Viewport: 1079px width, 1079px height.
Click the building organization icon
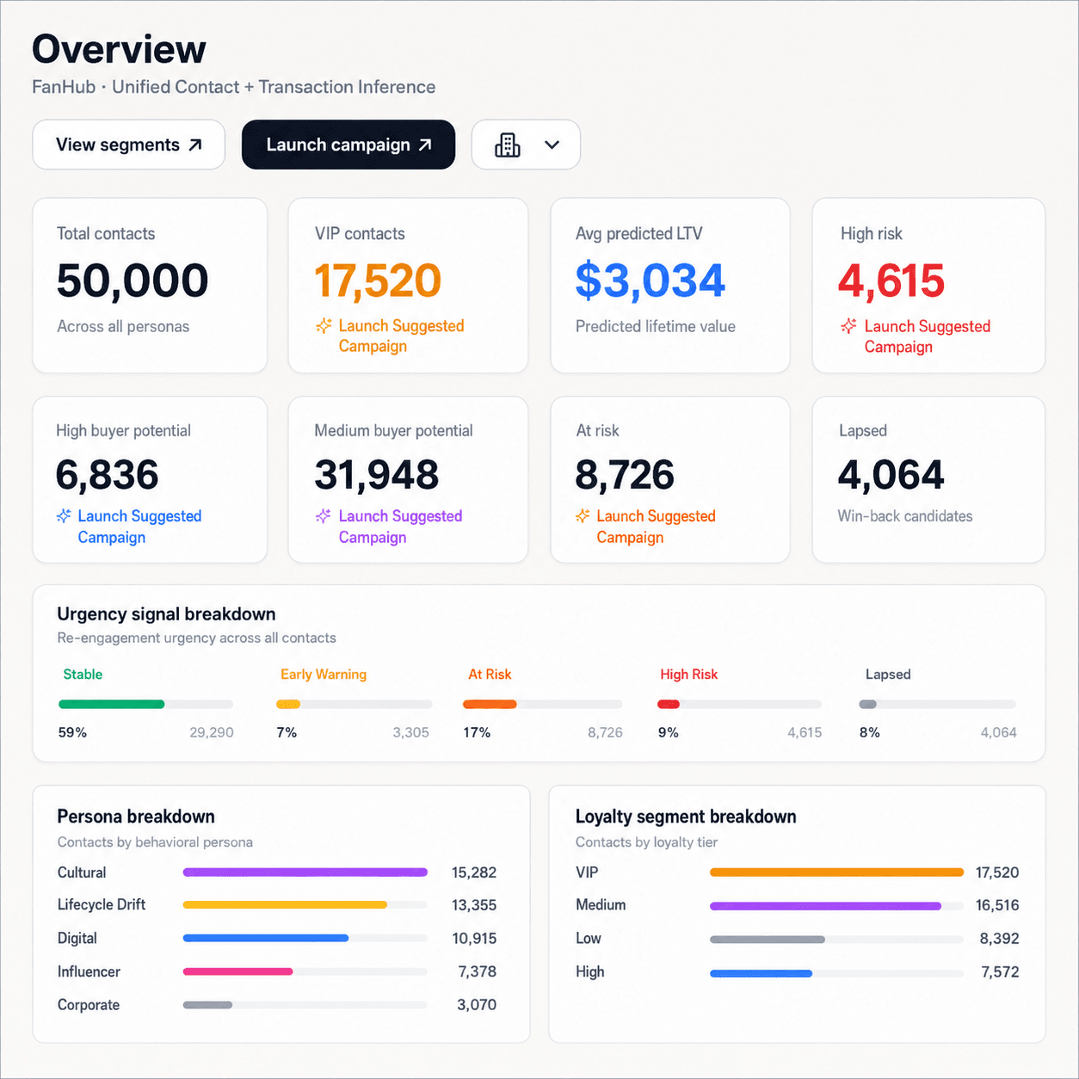[x=508, y=145]
